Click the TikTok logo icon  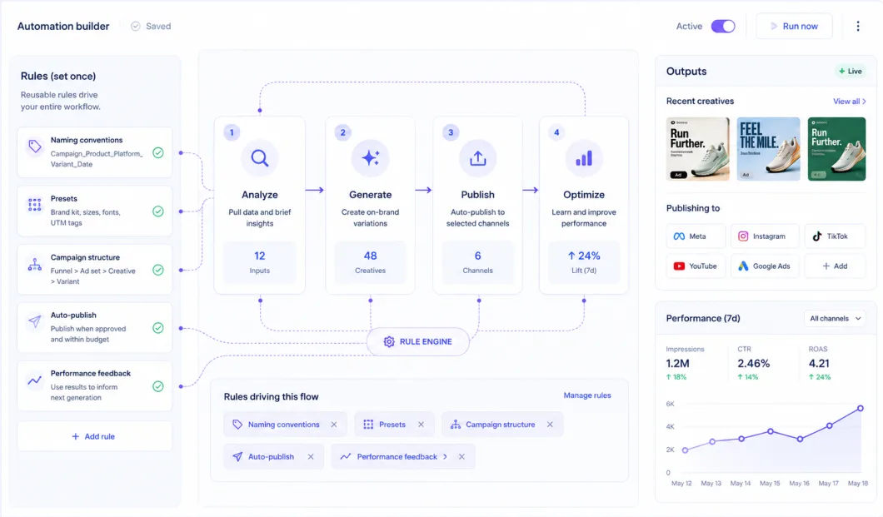point(817,236)
